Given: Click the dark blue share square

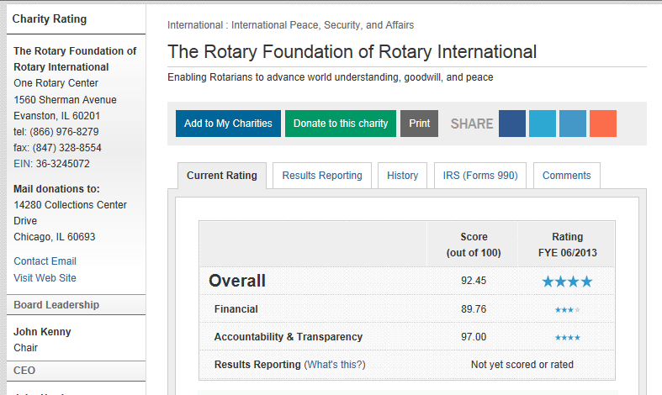Looking at the screenshot, I should (512, 124).
